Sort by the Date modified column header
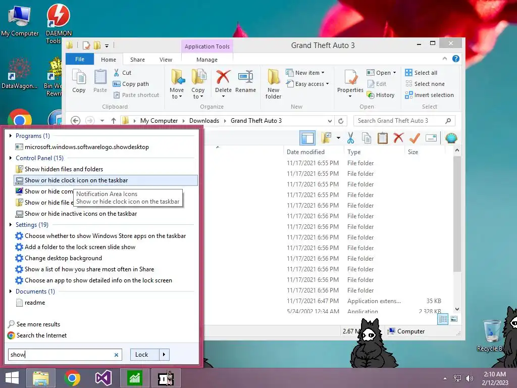The height and width of the screenshot is (388, 517). pos(305,152)
